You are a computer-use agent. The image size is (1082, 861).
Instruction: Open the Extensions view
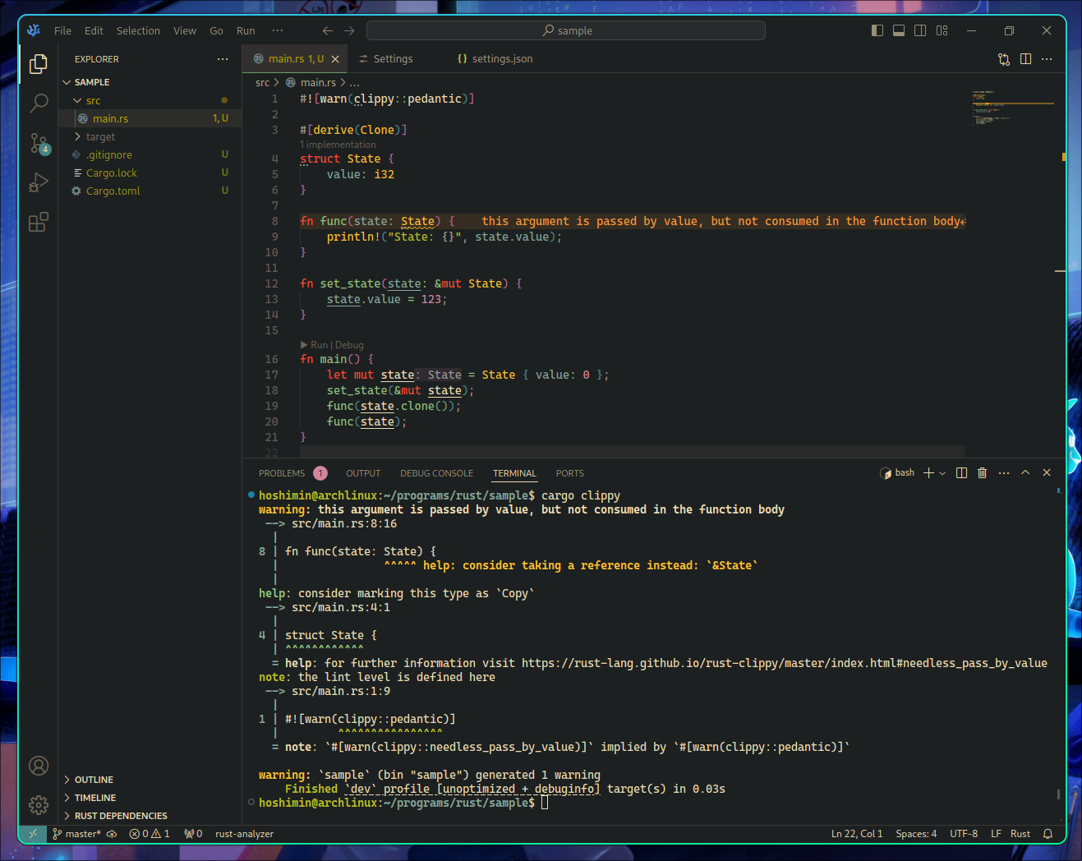[x=39, y=222]
